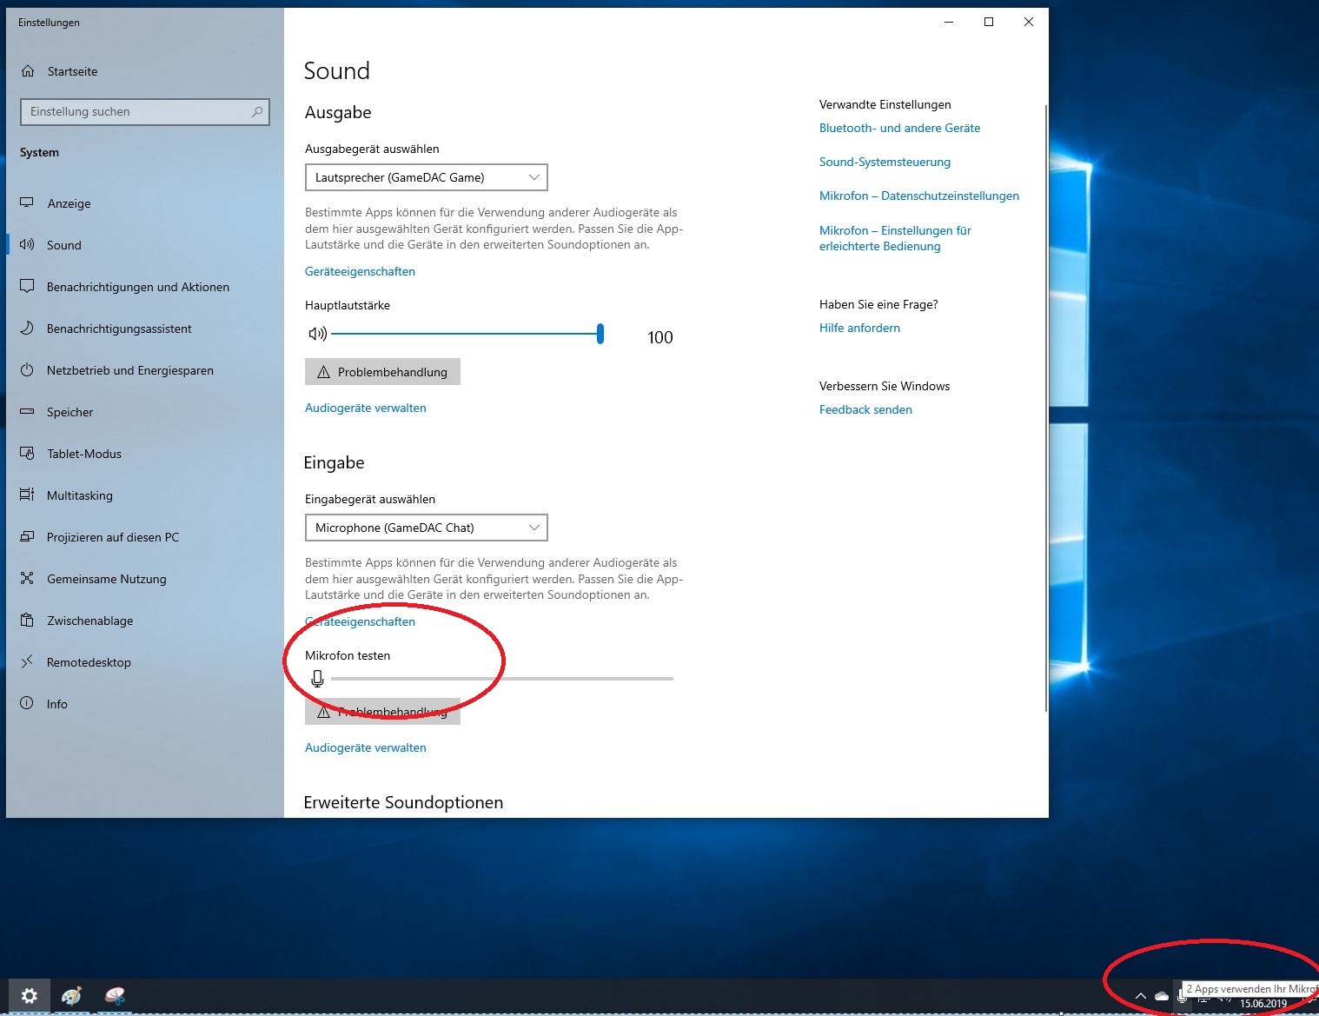Viewport: 1319px width, 1016px height.
Task: Open Bluetooth- und andere Geräte link
Action: coord(899,128)
